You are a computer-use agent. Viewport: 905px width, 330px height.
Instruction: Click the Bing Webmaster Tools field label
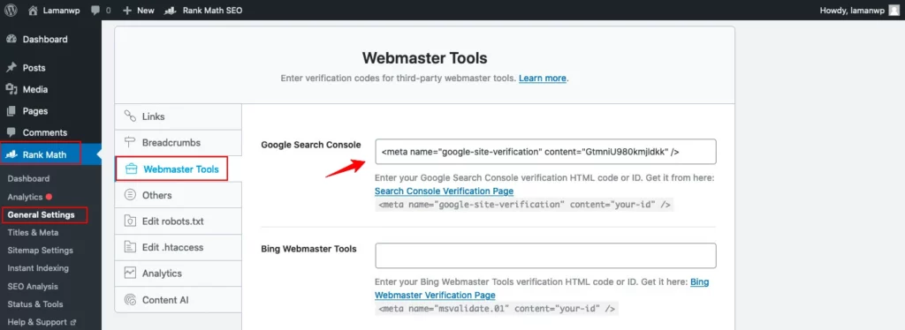click(308, 249)
